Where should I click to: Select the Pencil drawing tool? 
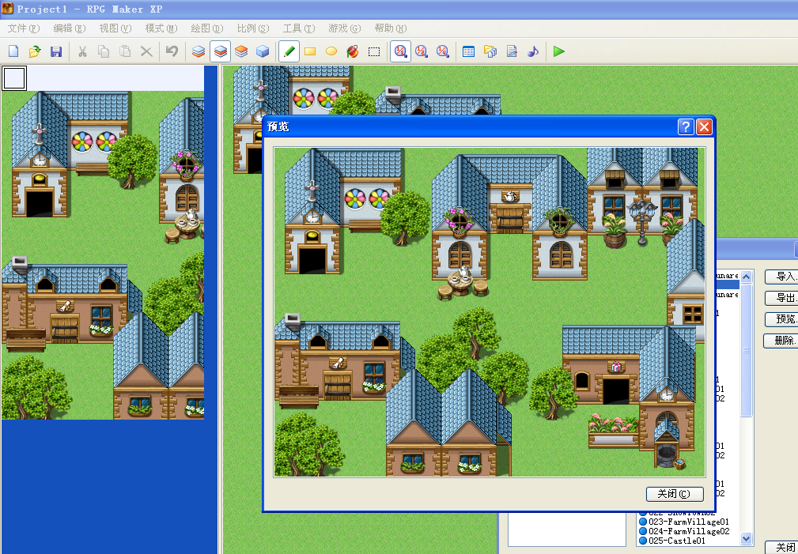click(x=289, y=51)
